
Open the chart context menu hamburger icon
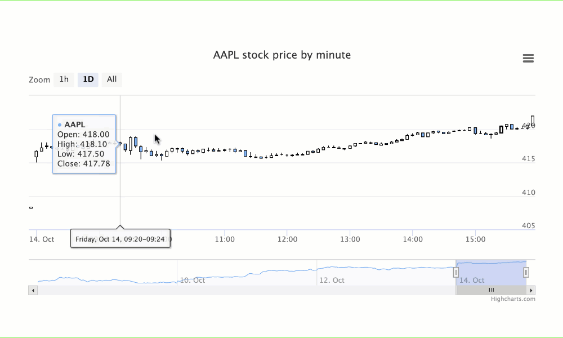point(528,59)
